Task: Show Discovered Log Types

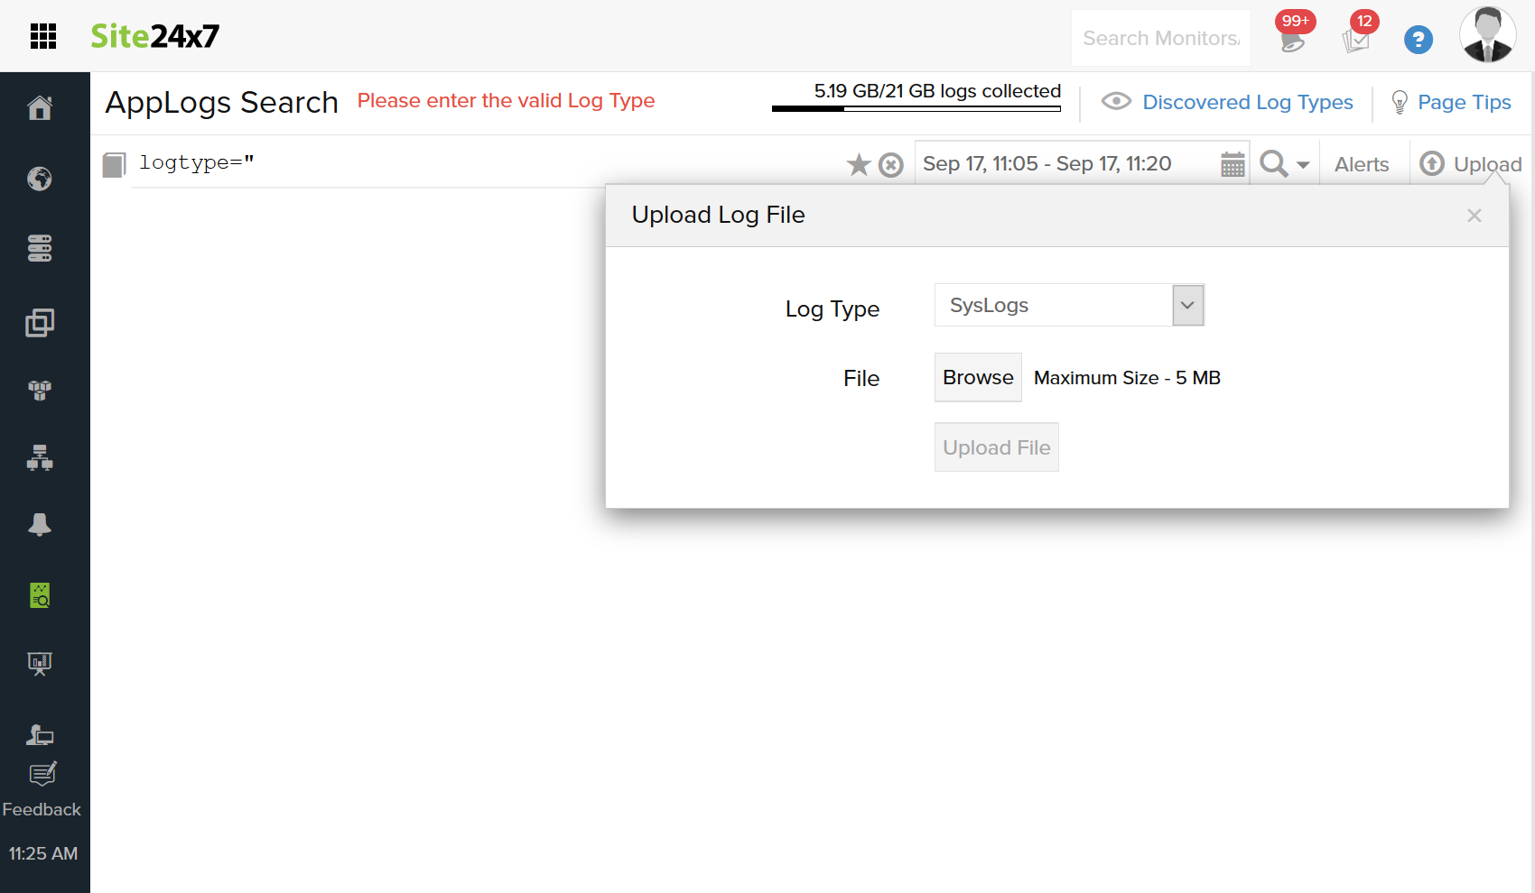Action: pos(1247,102)
